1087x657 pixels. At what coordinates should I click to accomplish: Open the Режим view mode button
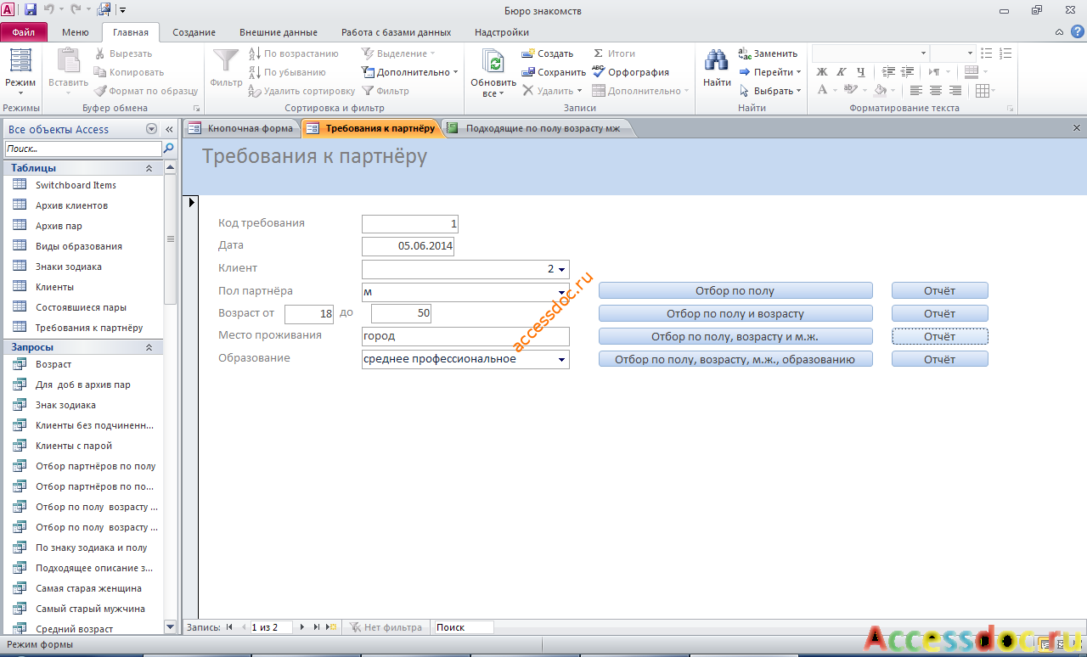click(20, 70)
